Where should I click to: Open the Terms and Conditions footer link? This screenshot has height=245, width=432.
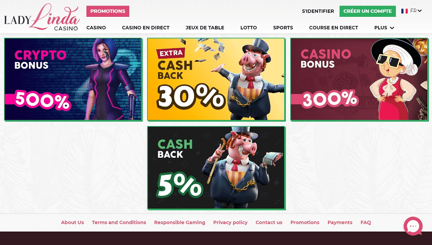[x=119, y=223]
